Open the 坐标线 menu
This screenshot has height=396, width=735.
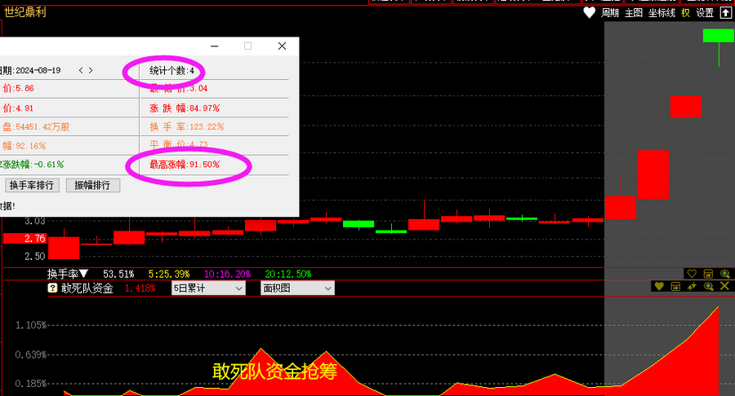[x=661, y=13]
